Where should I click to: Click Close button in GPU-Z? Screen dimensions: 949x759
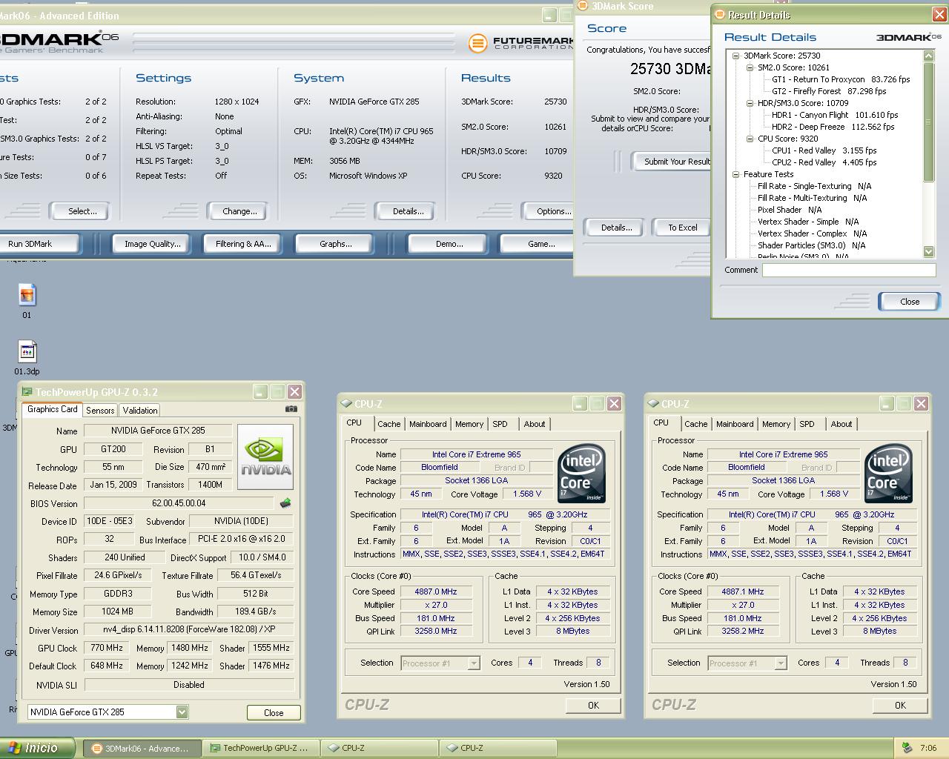[x=274, y=712]
